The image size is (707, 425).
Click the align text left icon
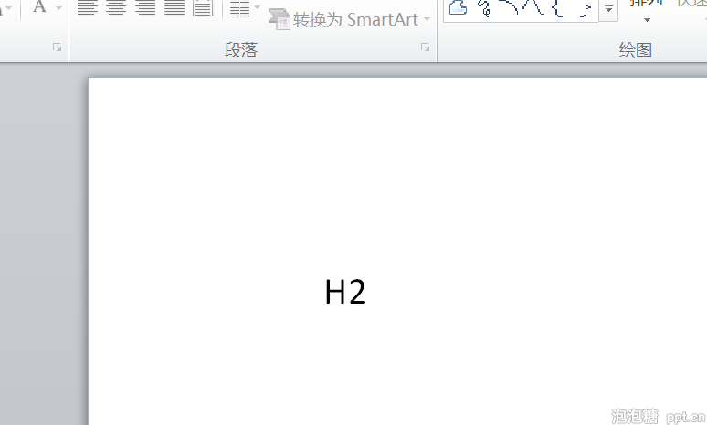(88, 7)
